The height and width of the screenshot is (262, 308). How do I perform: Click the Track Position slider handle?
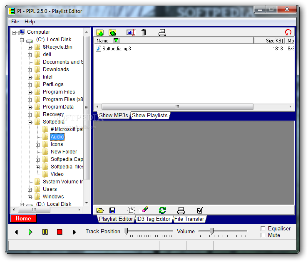coord(126,231)
